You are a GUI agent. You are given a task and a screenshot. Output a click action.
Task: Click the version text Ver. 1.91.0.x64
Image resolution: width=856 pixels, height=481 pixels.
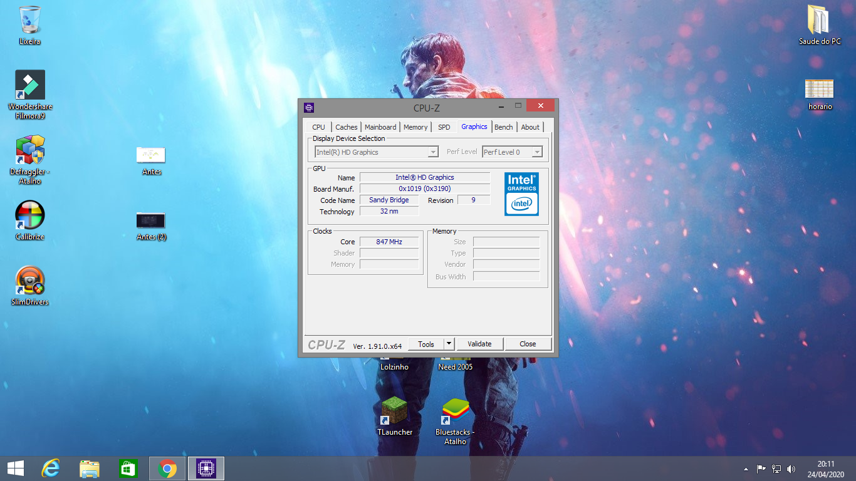(377, 346)
